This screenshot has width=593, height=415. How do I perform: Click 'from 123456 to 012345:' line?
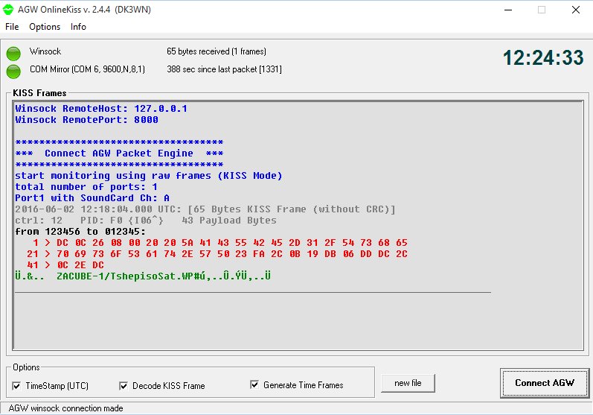(80, 232)
